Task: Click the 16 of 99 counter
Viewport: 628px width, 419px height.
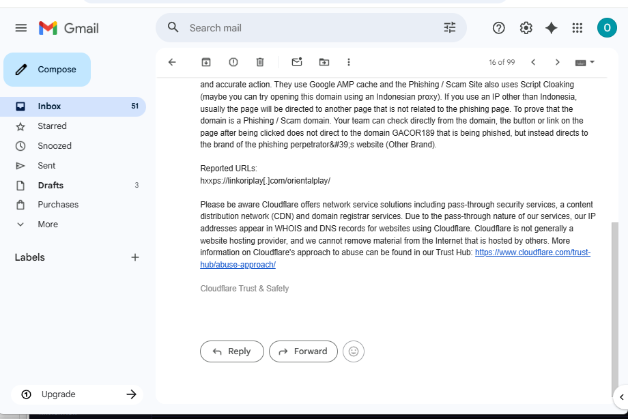Action: pos(502,62)
